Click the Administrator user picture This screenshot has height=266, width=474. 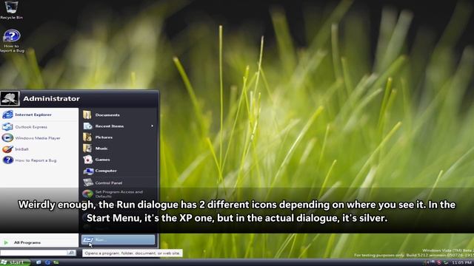pyautogui.click(x=10, y=98)
